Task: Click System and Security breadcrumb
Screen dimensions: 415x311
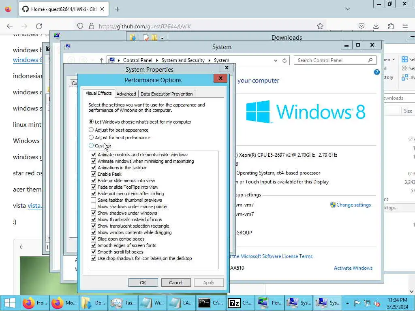Action: (183, 60)
